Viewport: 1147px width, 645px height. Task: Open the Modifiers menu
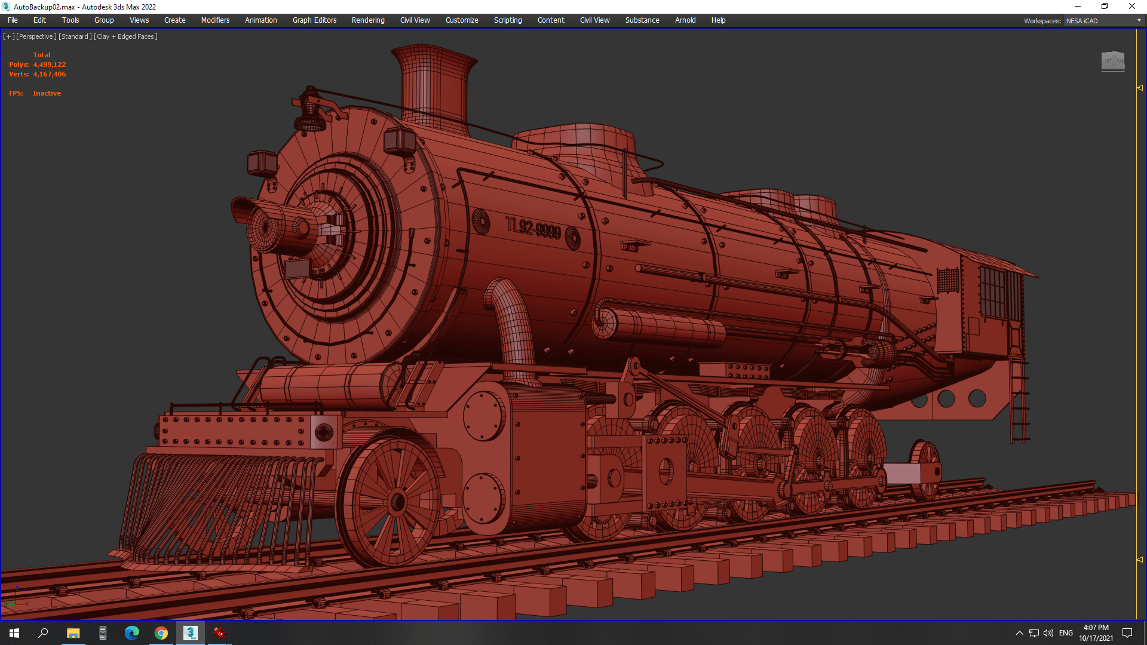tap(215, 20)
